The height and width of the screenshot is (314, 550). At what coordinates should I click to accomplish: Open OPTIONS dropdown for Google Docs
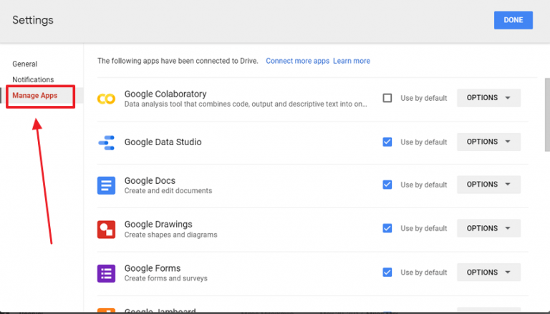pyautogui.click(x=488, y=185)
